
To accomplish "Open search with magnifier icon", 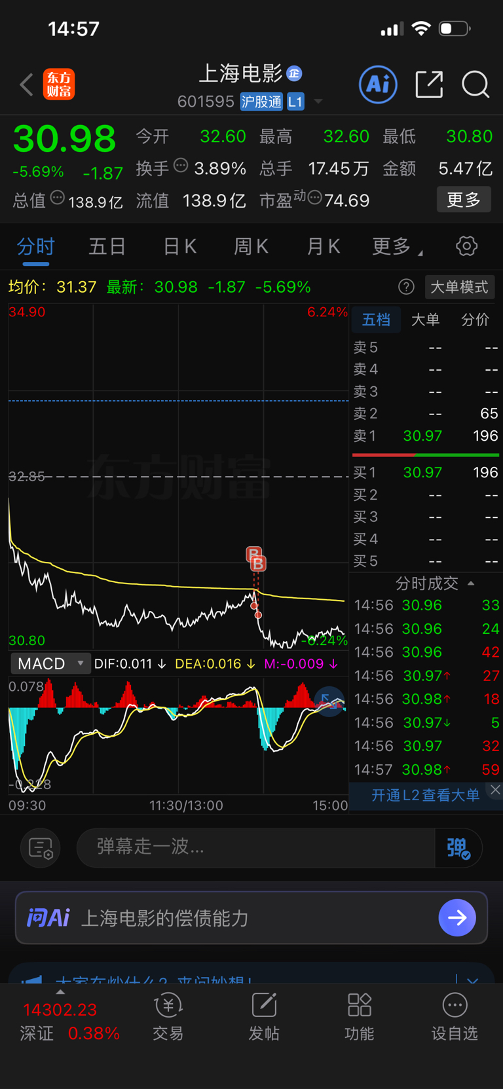I will [x=475, y=84].
